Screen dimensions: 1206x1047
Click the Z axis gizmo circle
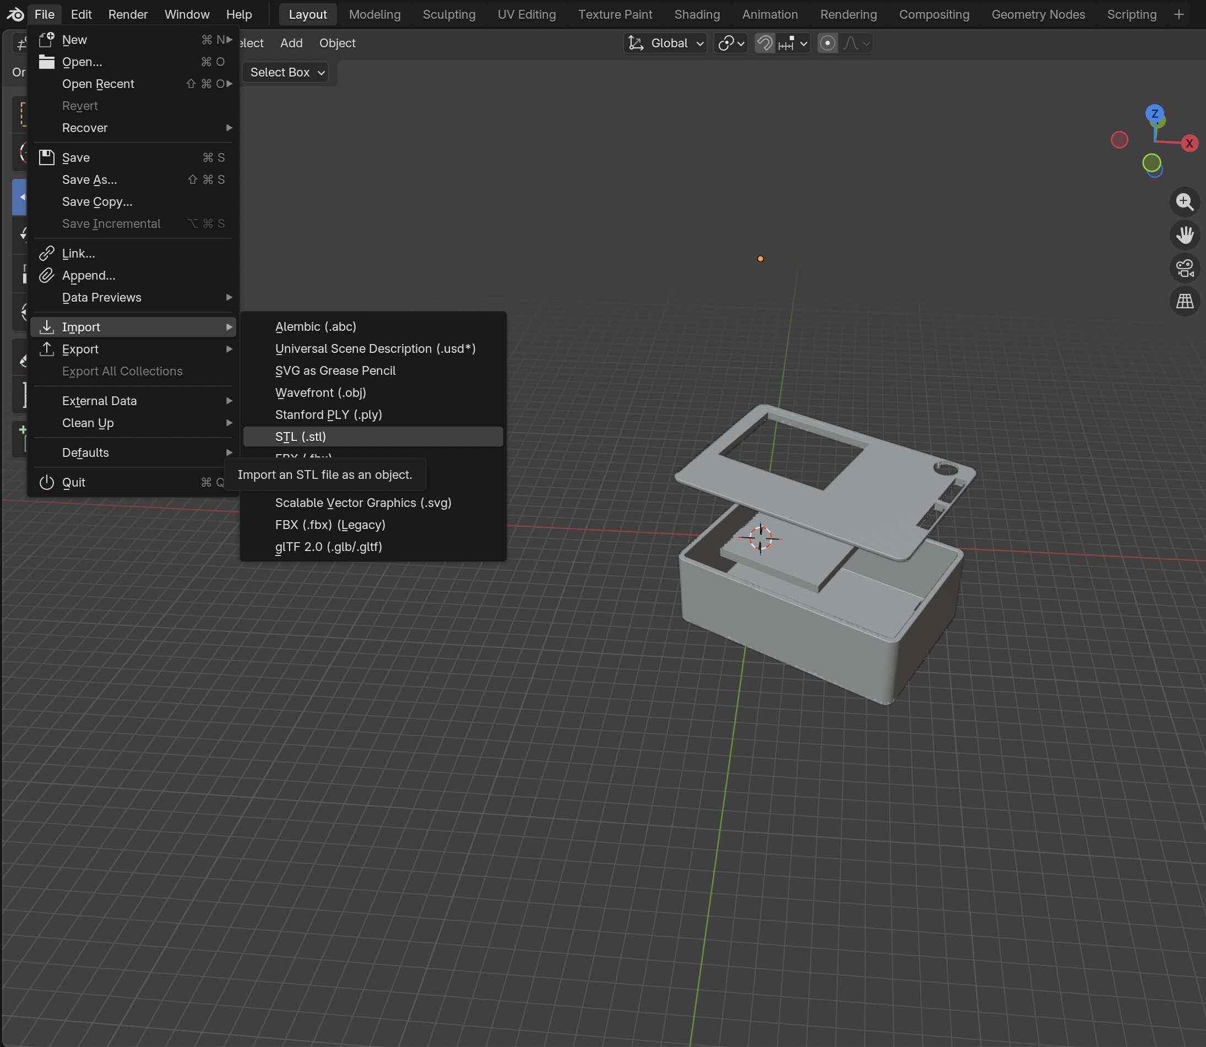(1154, 113)
